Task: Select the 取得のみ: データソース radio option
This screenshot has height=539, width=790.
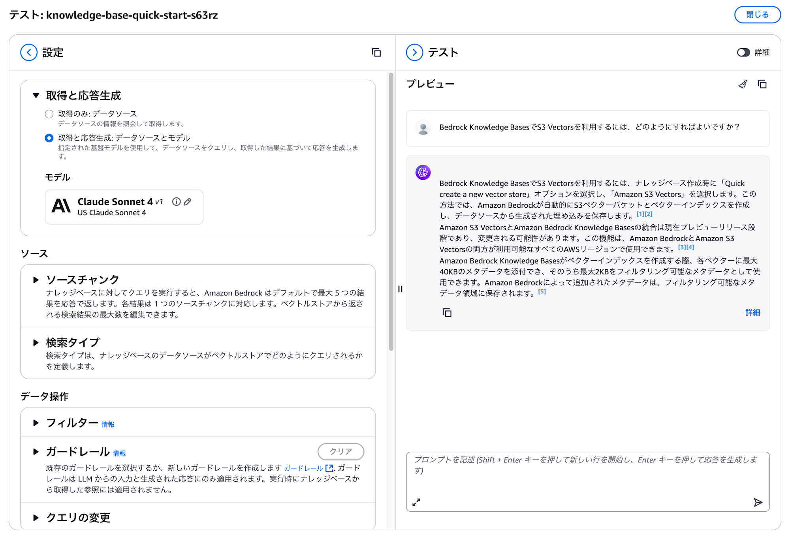Action: (x=49, y=114)
